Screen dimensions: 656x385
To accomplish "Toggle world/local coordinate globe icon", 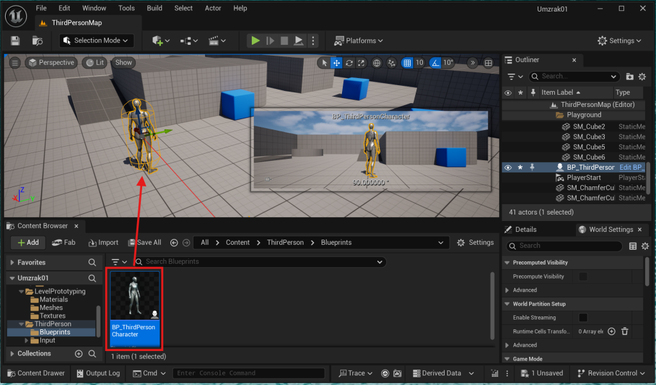I will pyautogui.click(x=377, y=63).
